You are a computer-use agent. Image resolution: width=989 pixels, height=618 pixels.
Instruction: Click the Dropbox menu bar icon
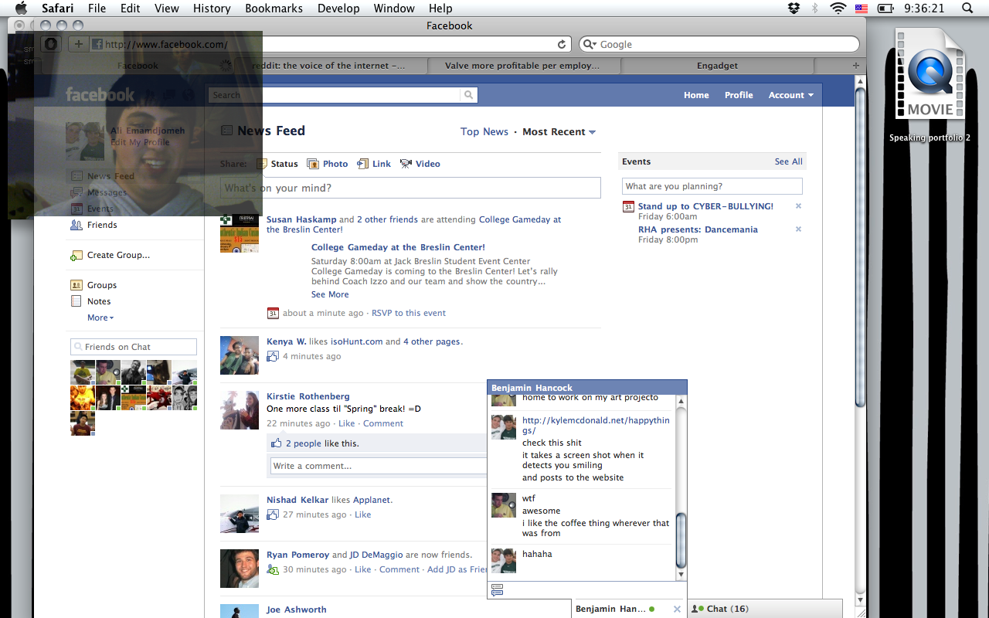tap(794, 8)
